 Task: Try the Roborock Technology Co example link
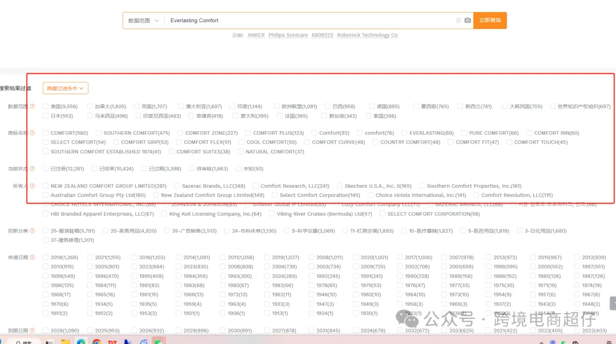tap(367, 35)
